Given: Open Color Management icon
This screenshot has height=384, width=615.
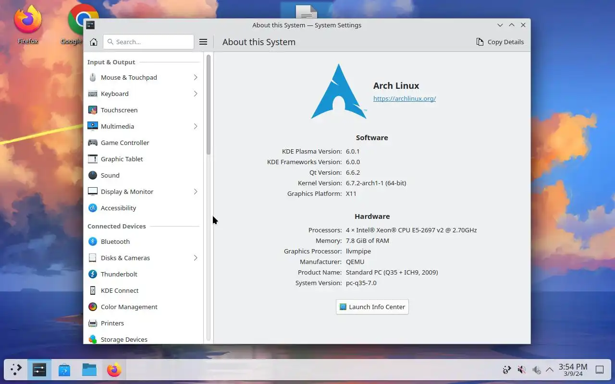Looking at the screenshot, I should (93, 307).
